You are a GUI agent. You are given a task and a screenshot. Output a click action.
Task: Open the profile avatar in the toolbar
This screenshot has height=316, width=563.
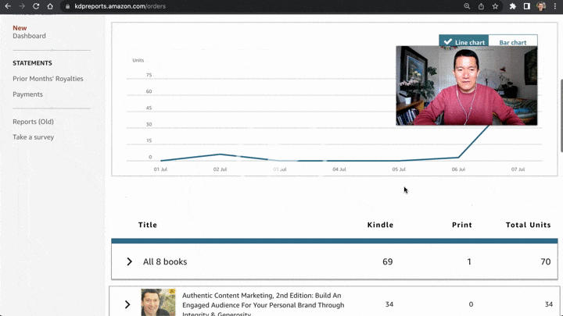click(541, 6)
